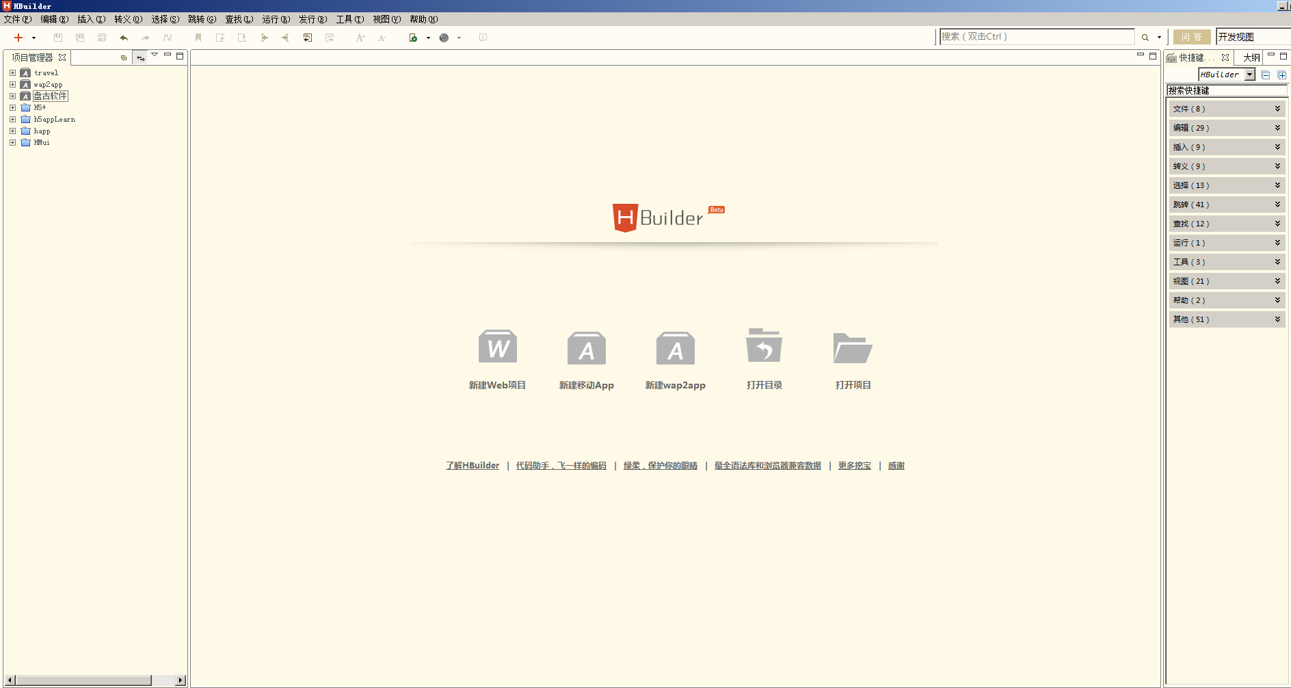Screen dimensions: 1291x688
Task: Open the 更多挖宝 link
Action: point(855,466)
